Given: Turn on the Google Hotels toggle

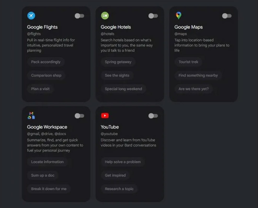Looking at the screenshot, I should tap(153, 16).
